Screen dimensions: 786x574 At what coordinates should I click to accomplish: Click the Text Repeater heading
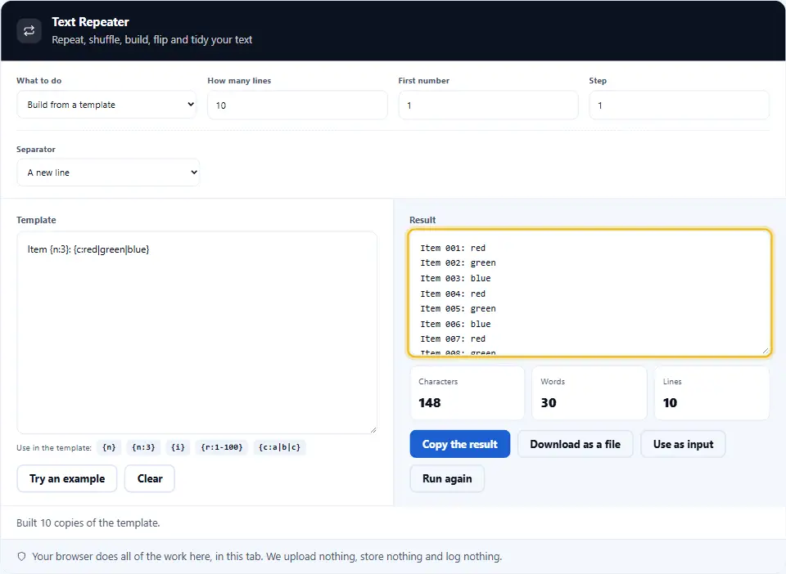pos(90,22)
